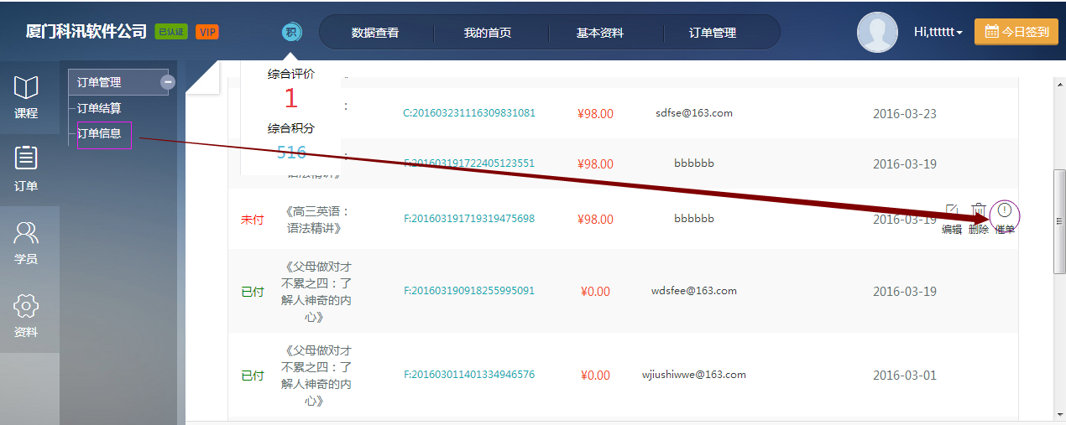
Task: Select 订单信息 in the order tree
Action: click(99, 132)
